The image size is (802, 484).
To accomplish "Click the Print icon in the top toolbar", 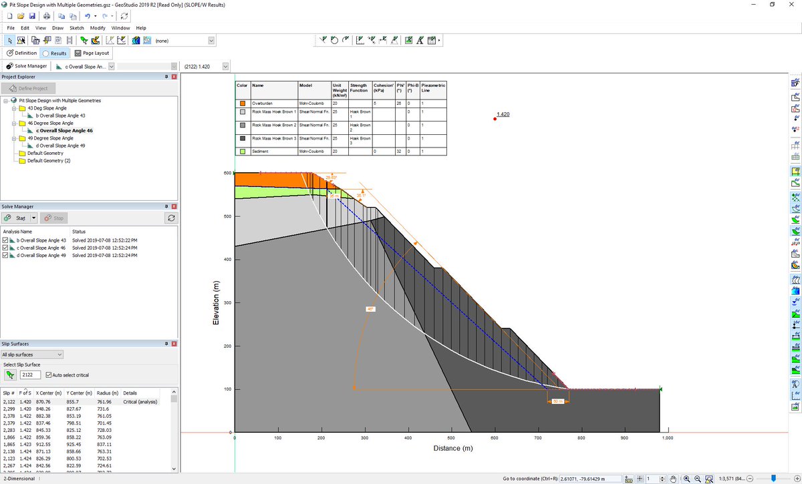I will [x=46, y=16].
